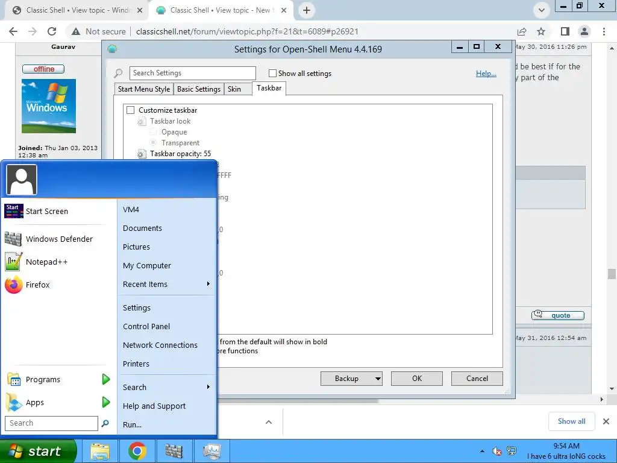
Task: Click Gaurav's Windows XP avatar
Action: [x=49, y=106]
